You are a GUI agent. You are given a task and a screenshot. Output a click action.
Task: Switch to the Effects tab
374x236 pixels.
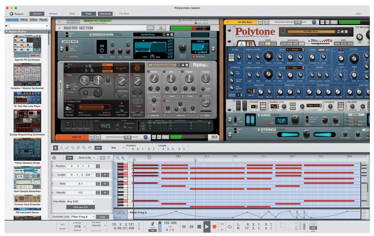click(x=24, y=20)
